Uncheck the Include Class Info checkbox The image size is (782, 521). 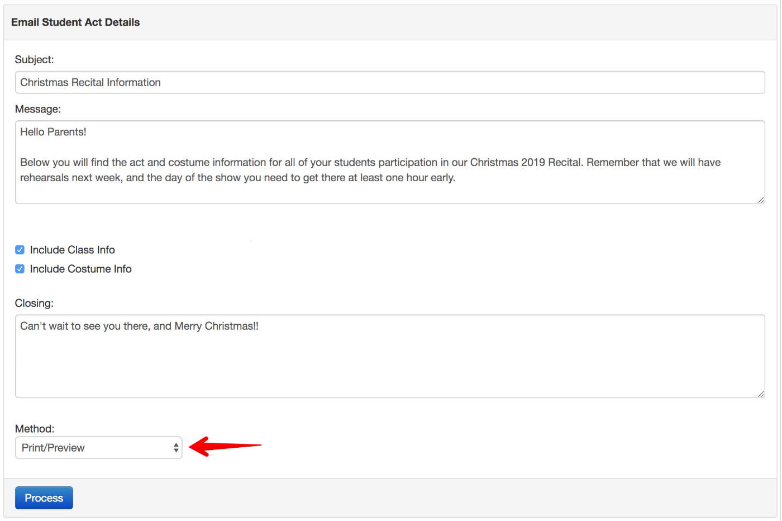tap(20, 250)
